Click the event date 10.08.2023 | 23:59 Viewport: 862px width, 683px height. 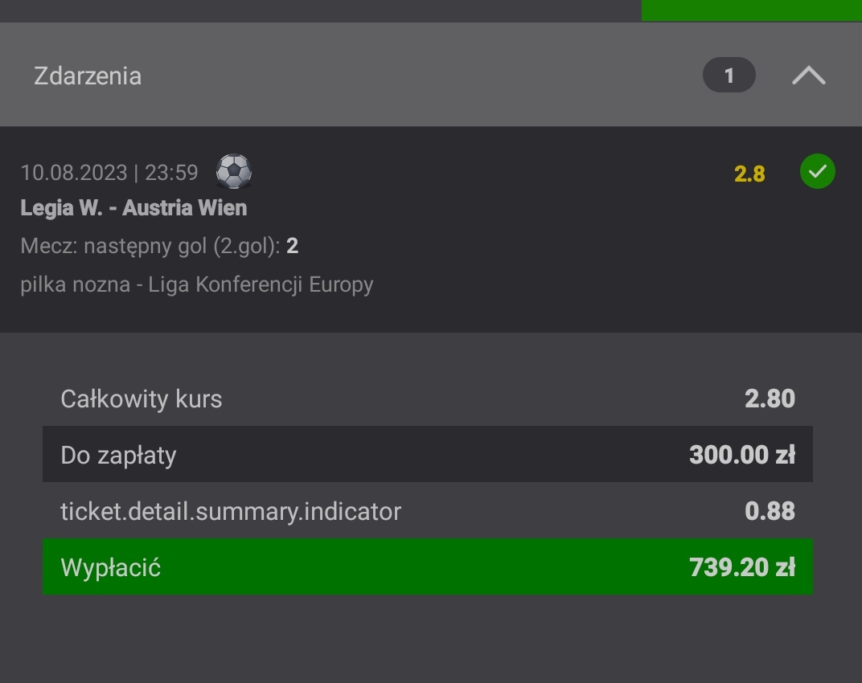pyautogui.click(x=109, y=173)
